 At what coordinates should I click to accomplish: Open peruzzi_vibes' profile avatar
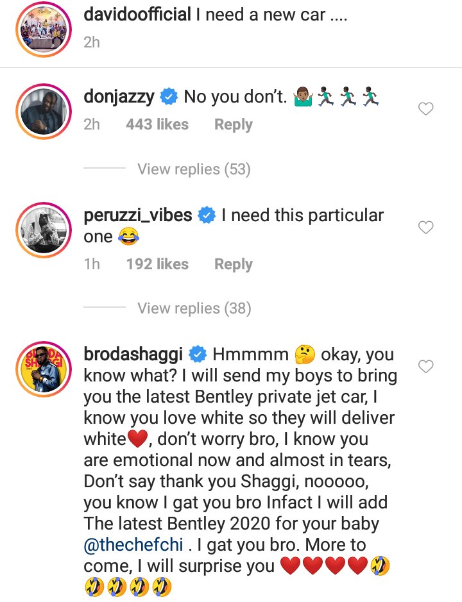point(43,228)
